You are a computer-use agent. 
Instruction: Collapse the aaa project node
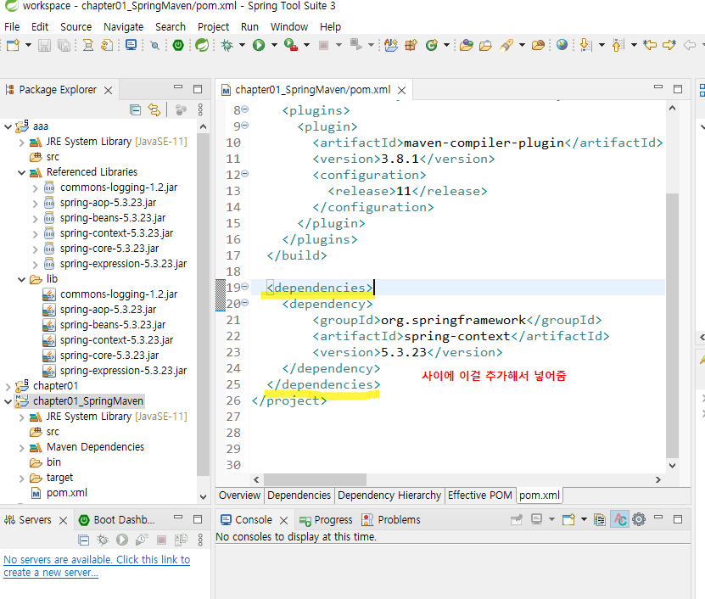(x=8, y=126)
